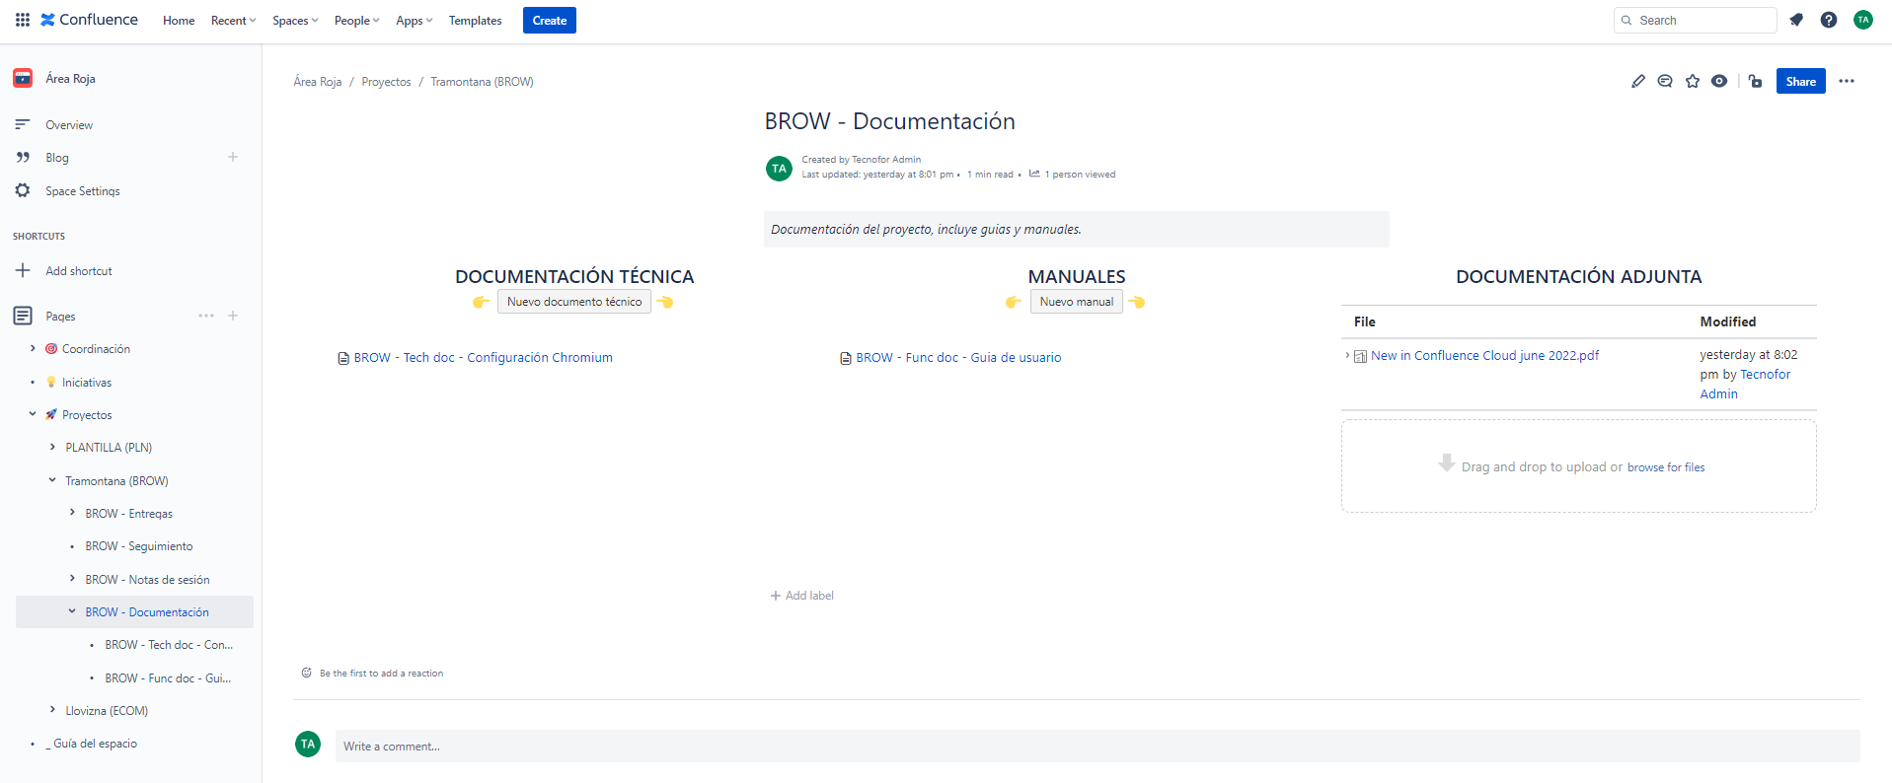
Task: Open the Templates menu item
Action: click(x=475, y=21)
